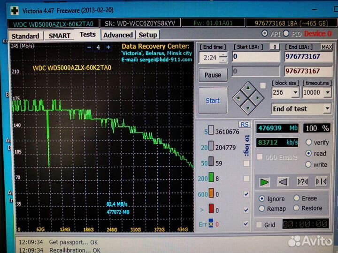This screenshot has width=338, height=253.
Task: Click the current end LBA field in red
Action: point(308,71)
